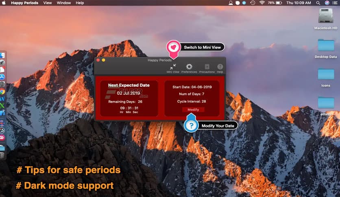Viewport: 340px width, 197px height.
Task: Click the Apple logo menu
Action: coord(6,3)
